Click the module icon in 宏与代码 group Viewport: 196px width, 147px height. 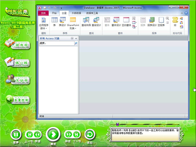point(181,19)
